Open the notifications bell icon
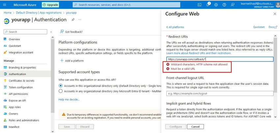This screenshot has width=280, height=133. pos(208,5)
